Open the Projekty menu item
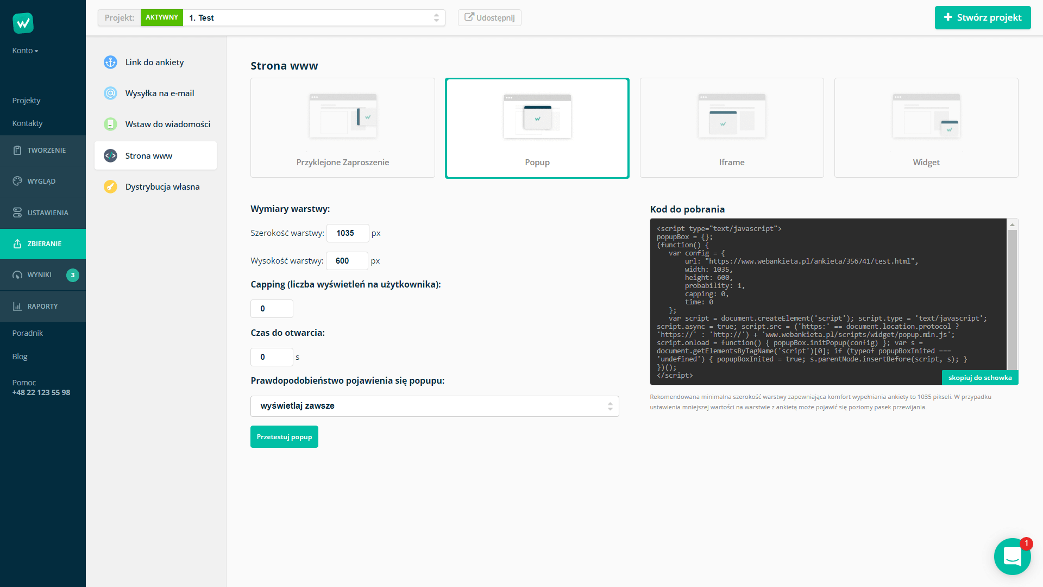 (26, 101)
